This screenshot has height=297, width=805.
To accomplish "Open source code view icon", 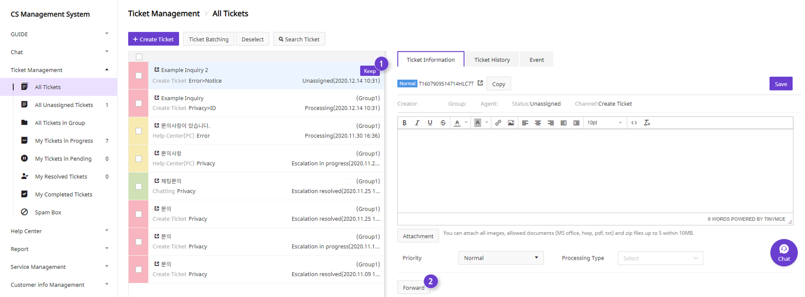I will [x=634, y=123].
